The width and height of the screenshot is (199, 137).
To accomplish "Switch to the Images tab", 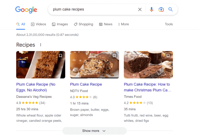I will 60,24.
